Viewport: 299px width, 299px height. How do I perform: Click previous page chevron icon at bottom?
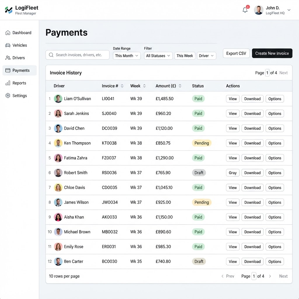click(x=222, y=276)
